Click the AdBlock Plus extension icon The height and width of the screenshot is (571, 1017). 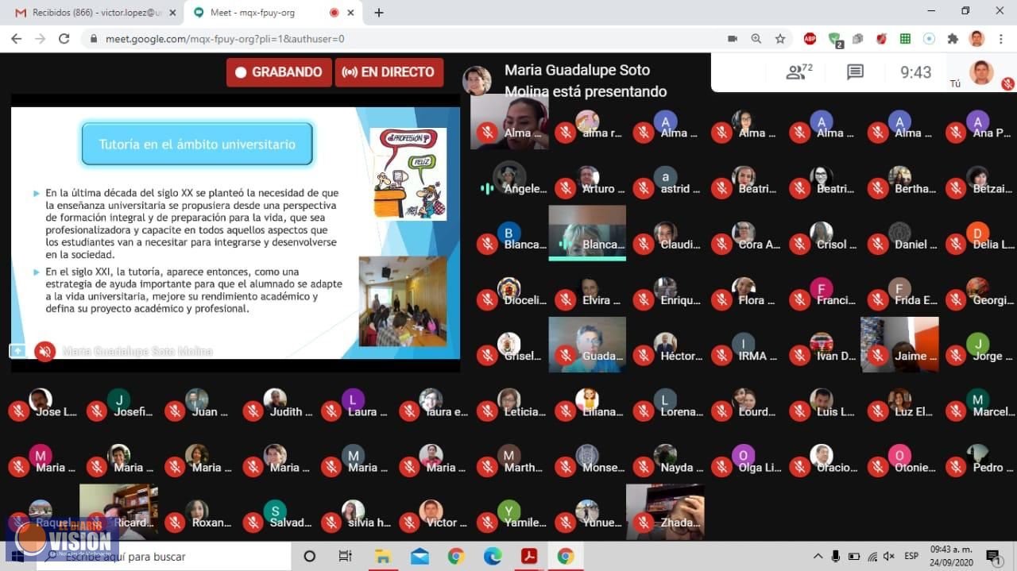[810, 38]
